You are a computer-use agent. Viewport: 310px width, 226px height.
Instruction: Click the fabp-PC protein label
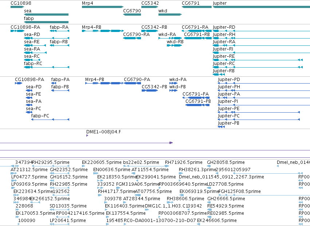point(40,116)
